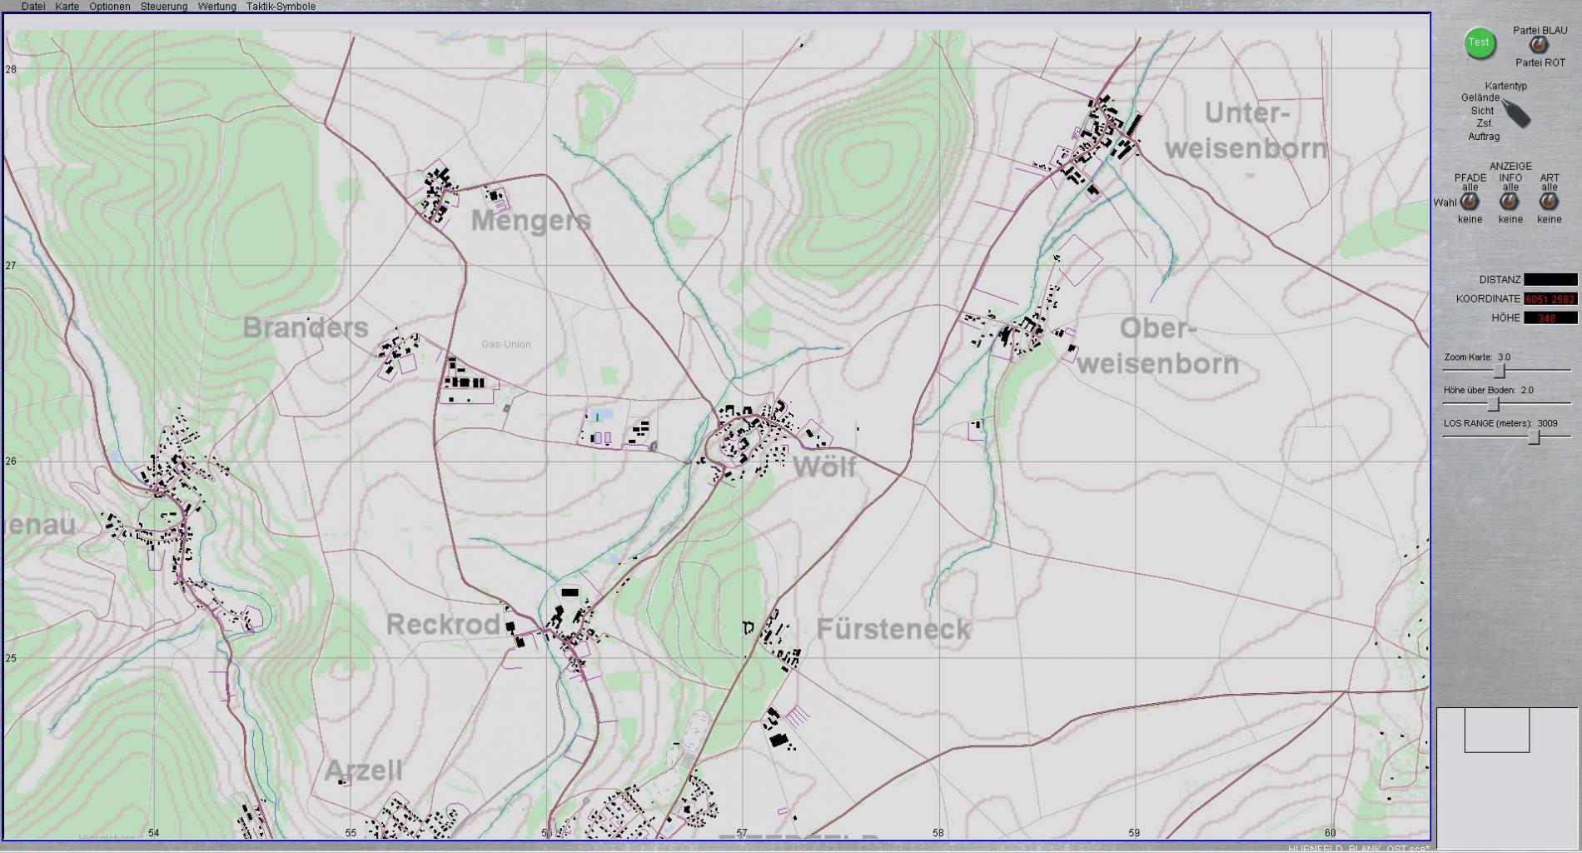The width and height of the screenshot is (1582, 853).
Task: Toggle the INFO display switch
Action: 1510,202
